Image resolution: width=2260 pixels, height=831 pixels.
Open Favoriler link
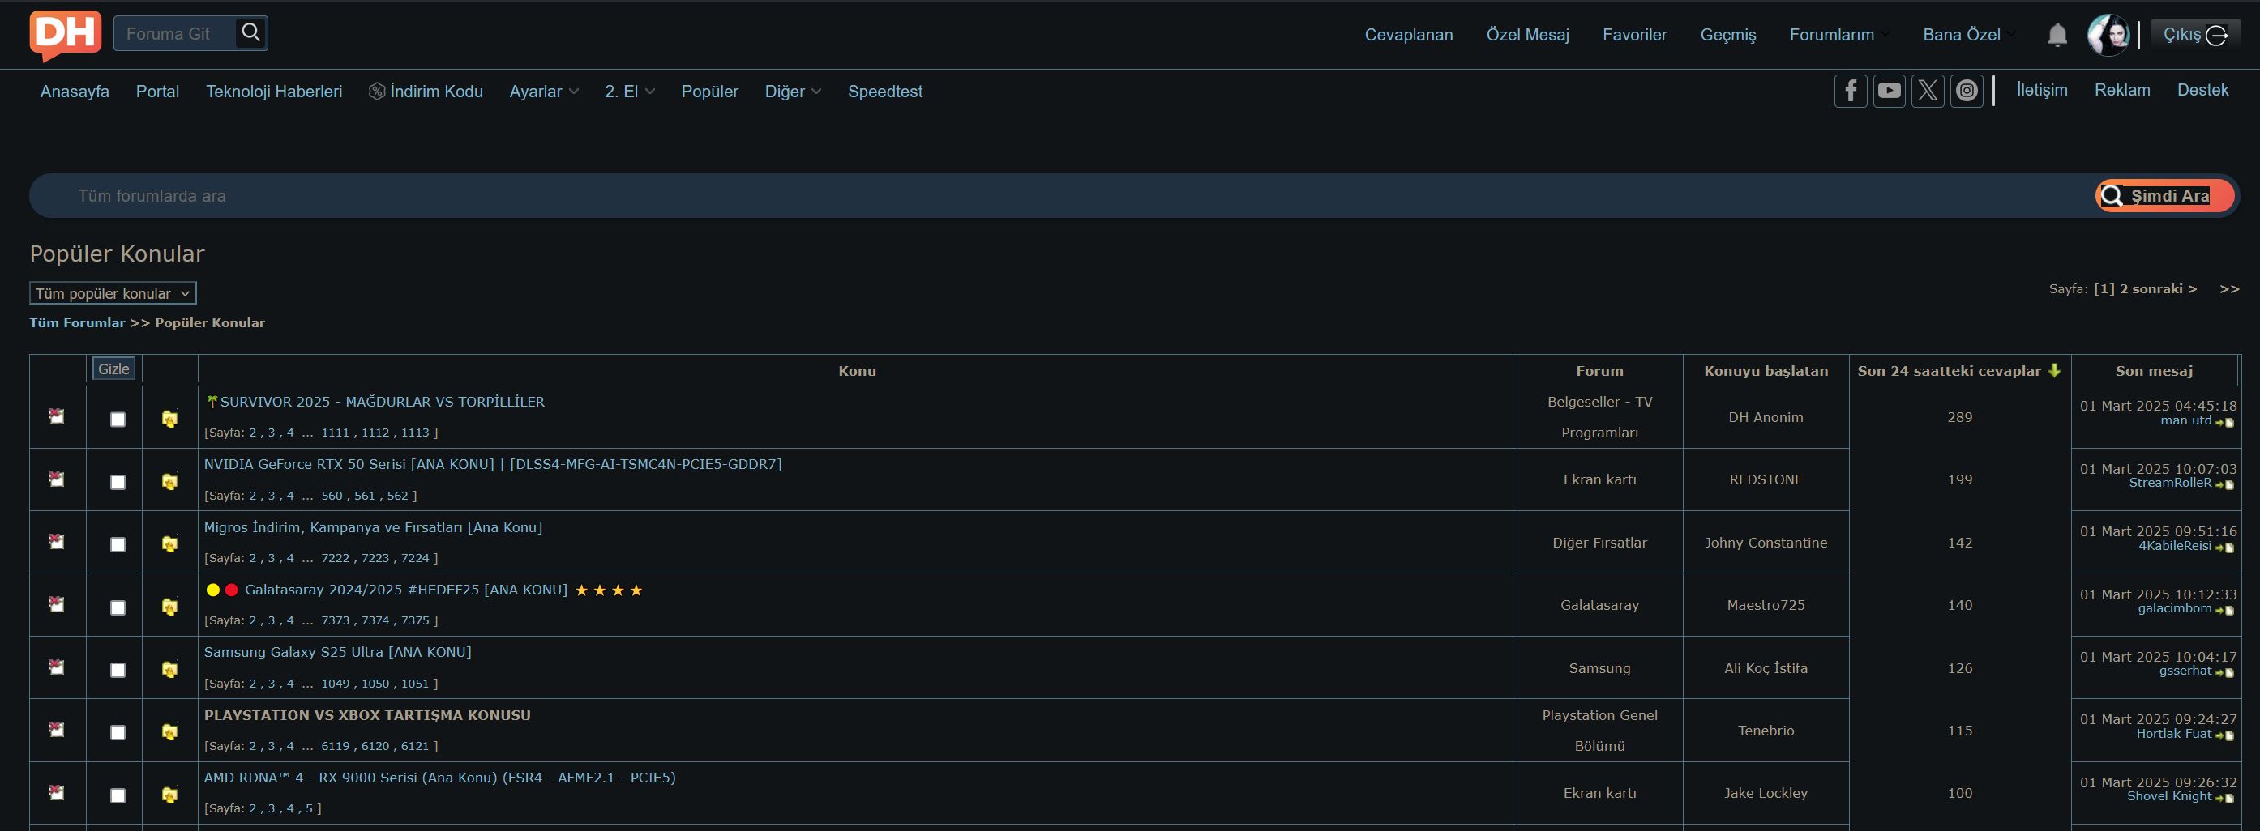click(x=1634, y=35)
